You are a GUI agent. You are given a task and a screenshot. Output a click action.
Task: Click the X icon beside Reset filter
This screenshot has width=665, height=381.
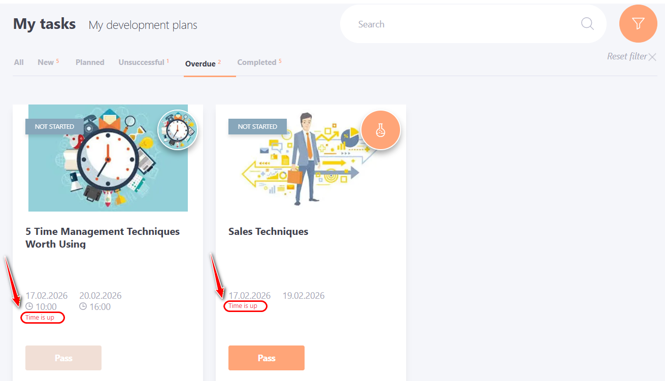652,57
